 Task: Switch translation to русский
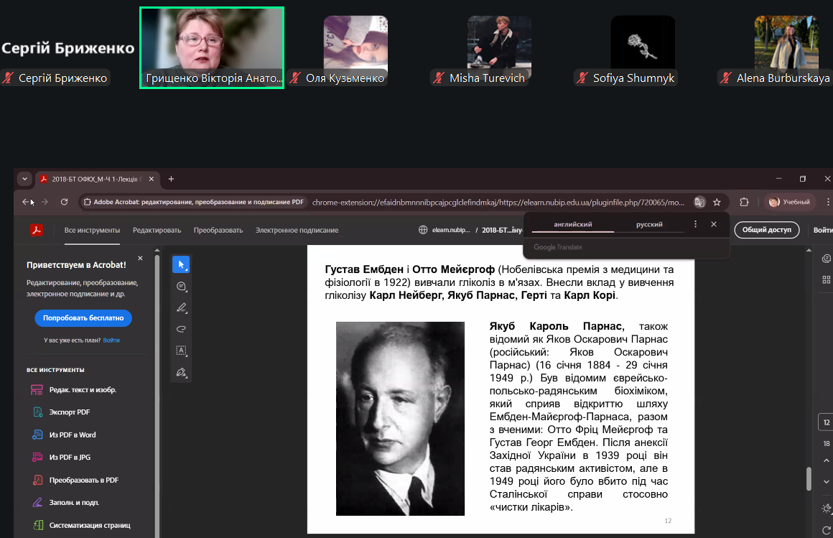tap(649, 225)
